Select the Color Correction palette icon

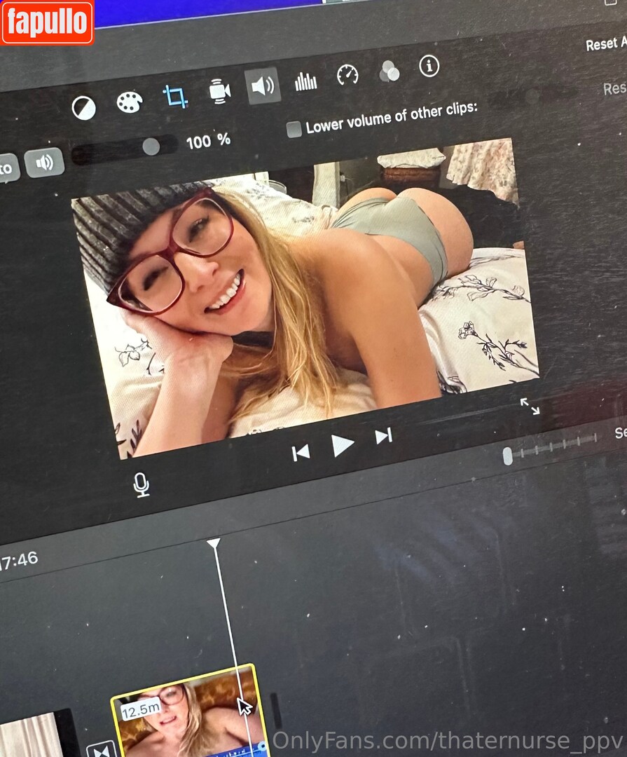(x=130, y=102)
